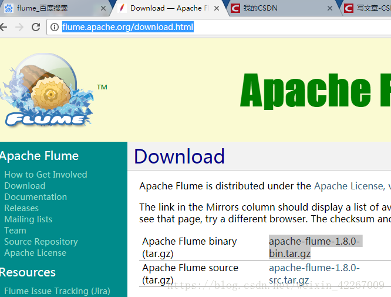Click the CSDN favicon on 写文章 tab
This screenshot has height=297, width=391.
click(349, 8)
